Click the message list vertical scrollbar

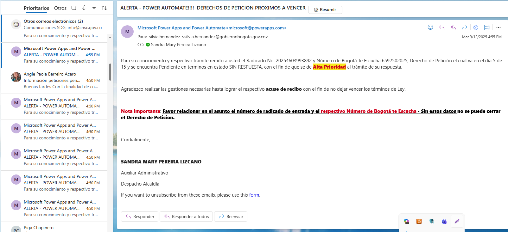pyautogui.click(x=110, y=72)
